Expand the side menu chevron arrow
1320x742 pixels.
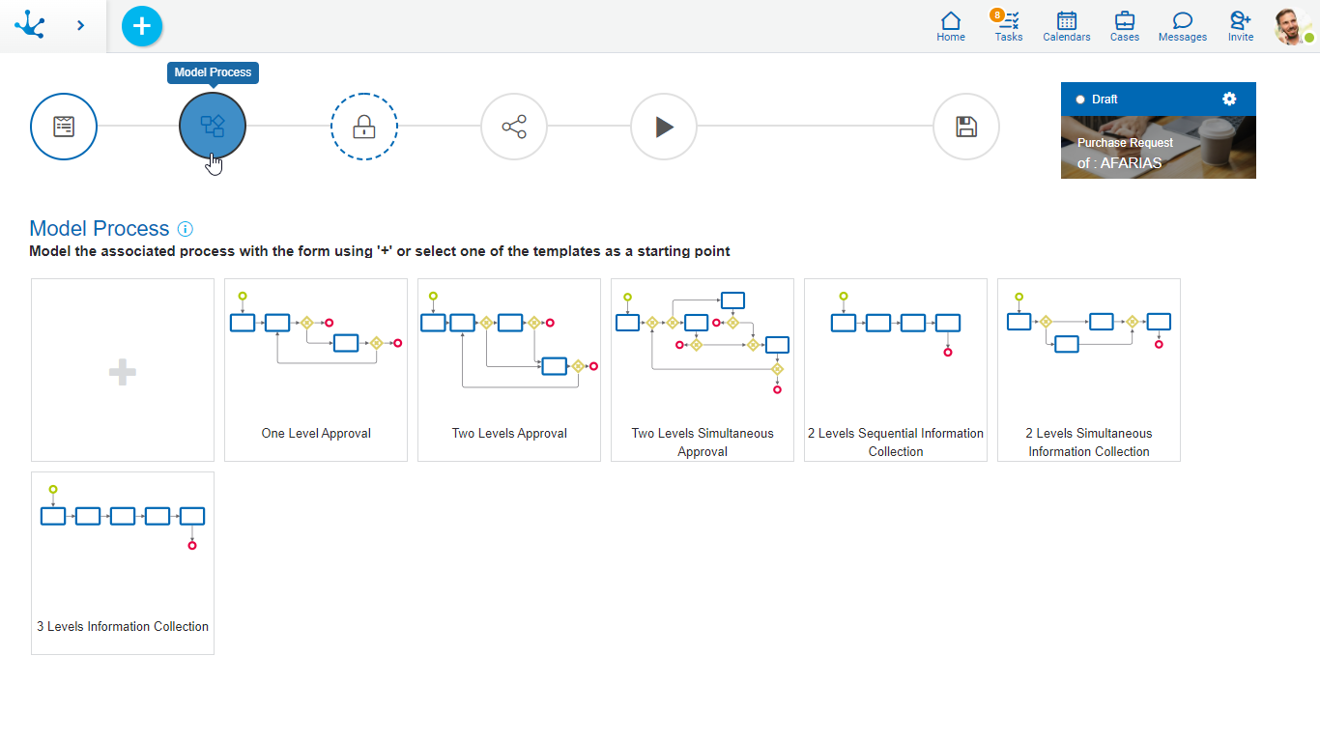[x=80, y=25]
